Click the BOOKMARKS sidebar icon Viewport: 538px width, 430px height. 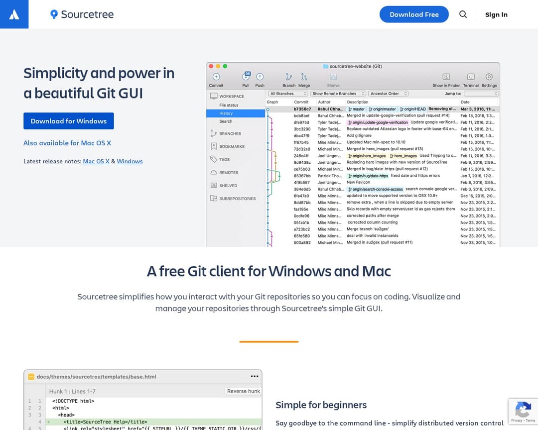tap(214, 146)
